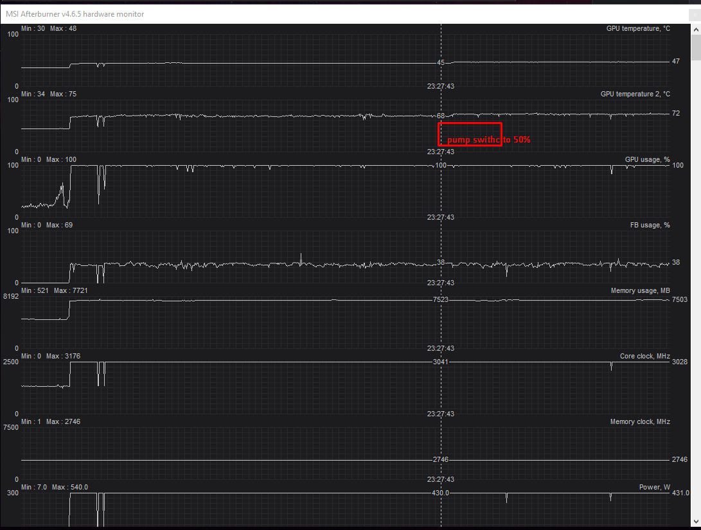Click 'Min : 7.0 Max : 540.0' text
Image resolution: width=701 pixels, height=530 pixels.
[x=55, y=487]
